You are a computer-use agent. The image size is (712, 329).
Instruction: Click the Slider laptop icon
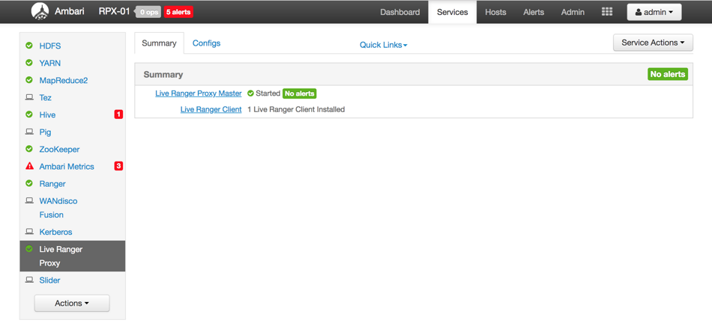pos(29,280)
